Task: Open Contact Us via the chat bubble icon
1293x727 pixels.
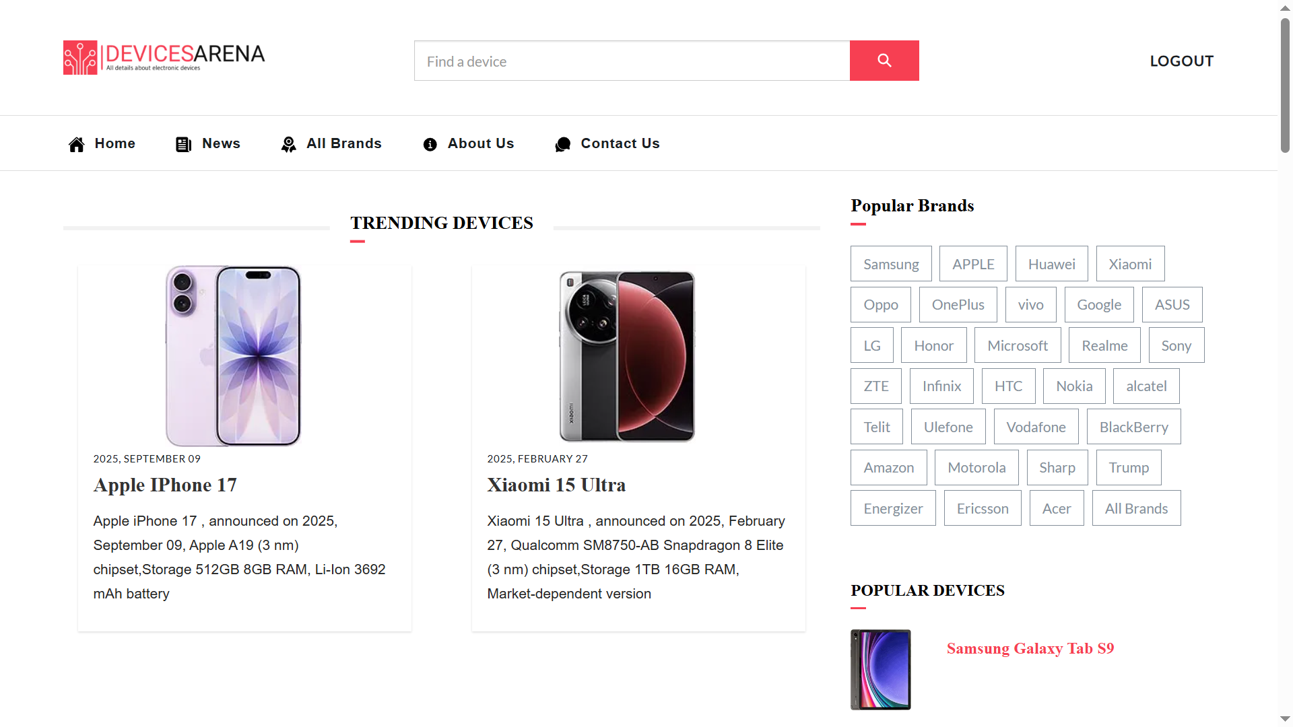Action: click(563, 143)
